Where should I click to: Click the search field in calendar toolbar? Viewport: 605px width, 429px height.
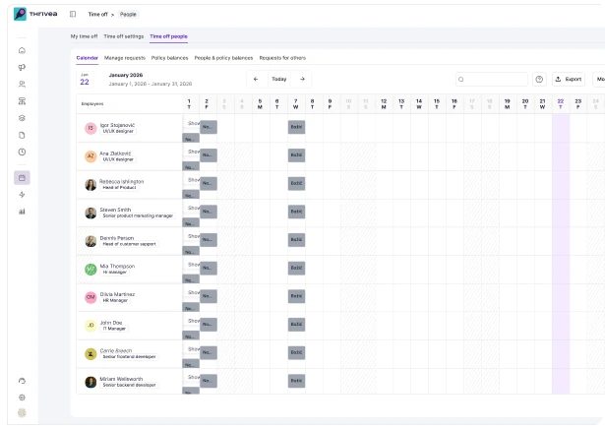coord(492,79)
